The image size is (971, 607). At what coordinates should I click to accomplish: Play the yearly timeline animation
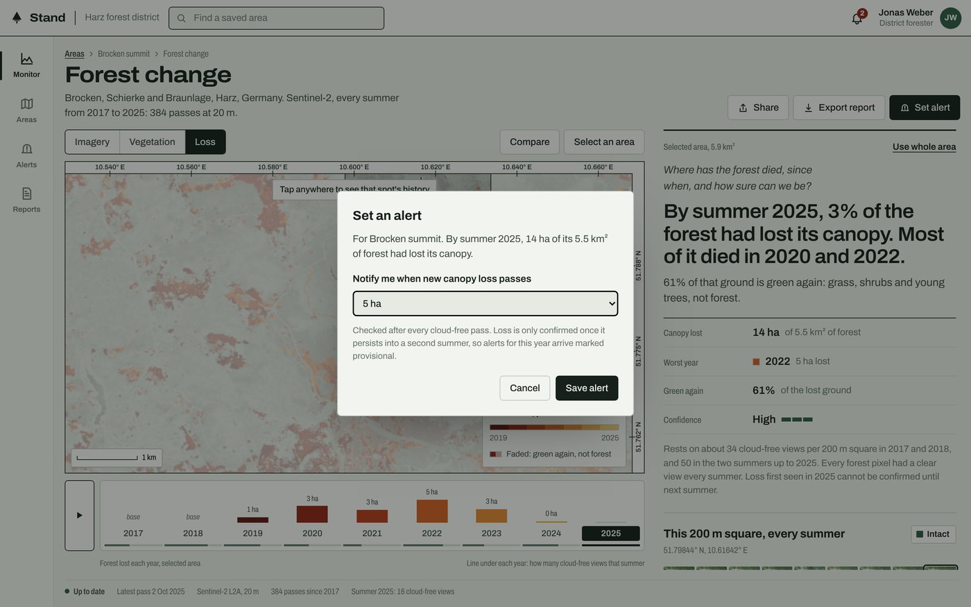[80, 515]
